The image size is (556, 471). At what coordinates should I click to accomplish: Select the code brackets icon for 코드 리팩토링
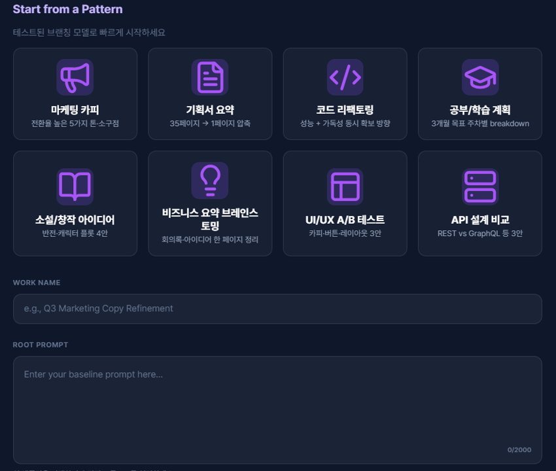point(345,77)
